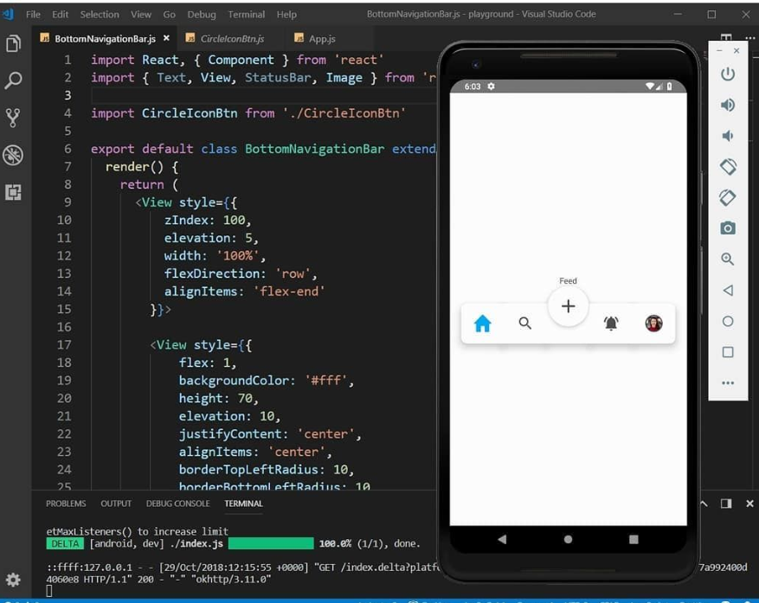Open the Selection menu
Screen dimensions: 759x603
[x=100, y=15]
